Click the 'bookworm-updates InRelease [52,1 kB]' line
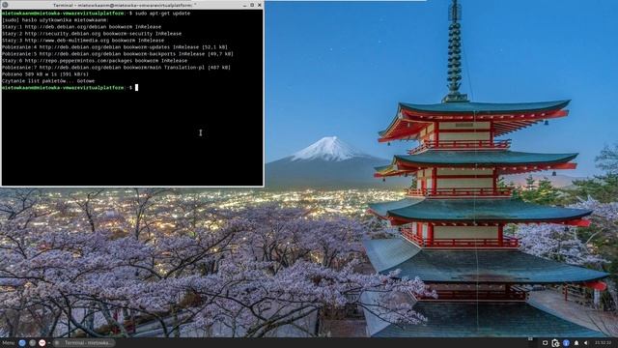The width and height of the screenshot is (618, 348). coord(115,47)
